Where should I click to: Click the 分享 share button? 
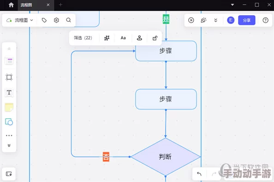pos(247,20)
